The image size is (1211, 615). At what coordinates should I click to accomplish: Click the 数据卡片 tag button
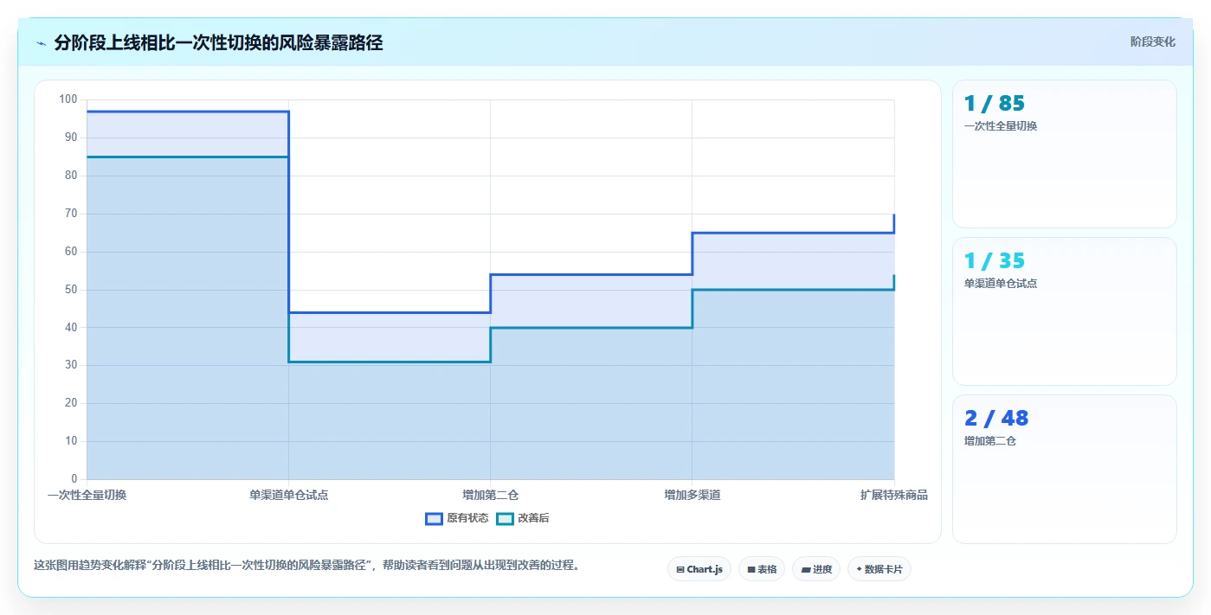point(879,569)
